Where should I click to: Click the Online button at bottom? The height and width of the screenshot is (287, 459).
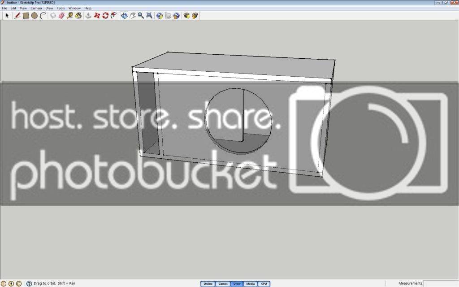[x=208, y=284]
